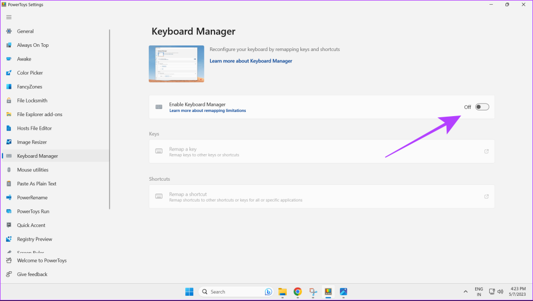The height and width of the screenshot is (301, 533).
Task: Open Learn more about Keyboard Manager link
Action: [251, 61]
